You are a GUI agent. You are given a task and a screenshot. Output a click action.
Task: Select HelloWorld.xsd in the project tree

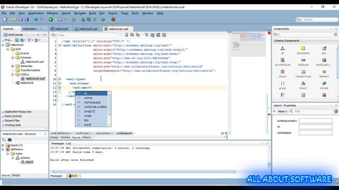(34, 62)
